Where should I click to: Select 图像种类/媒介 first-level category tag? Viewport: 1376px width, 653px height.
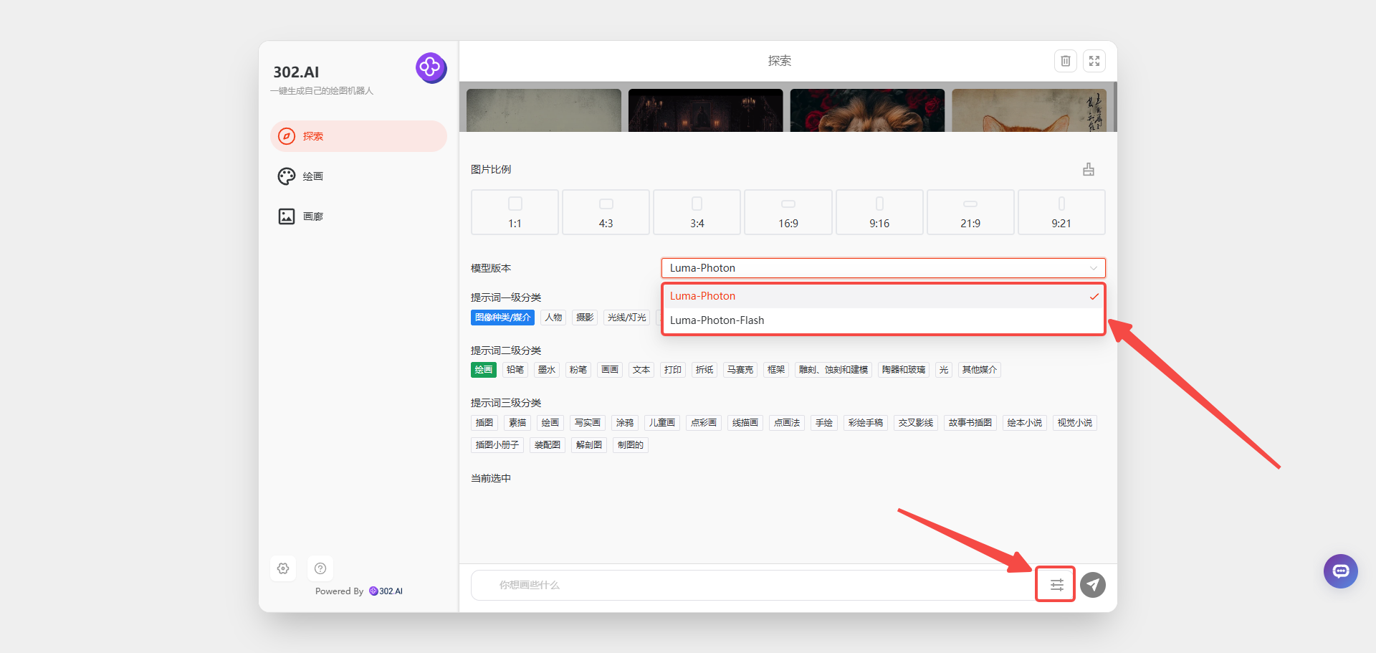click(x=502, y=318)
